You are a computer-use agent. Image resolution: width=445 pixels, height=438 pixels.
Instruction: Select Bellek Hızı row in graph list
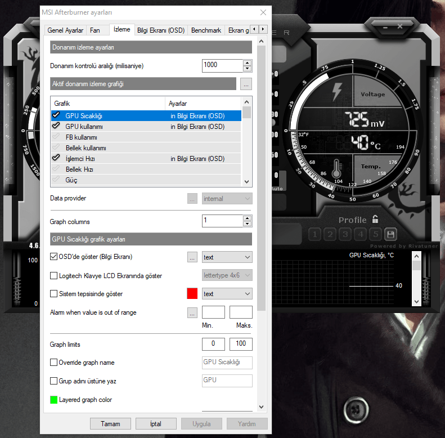point(146,169)
